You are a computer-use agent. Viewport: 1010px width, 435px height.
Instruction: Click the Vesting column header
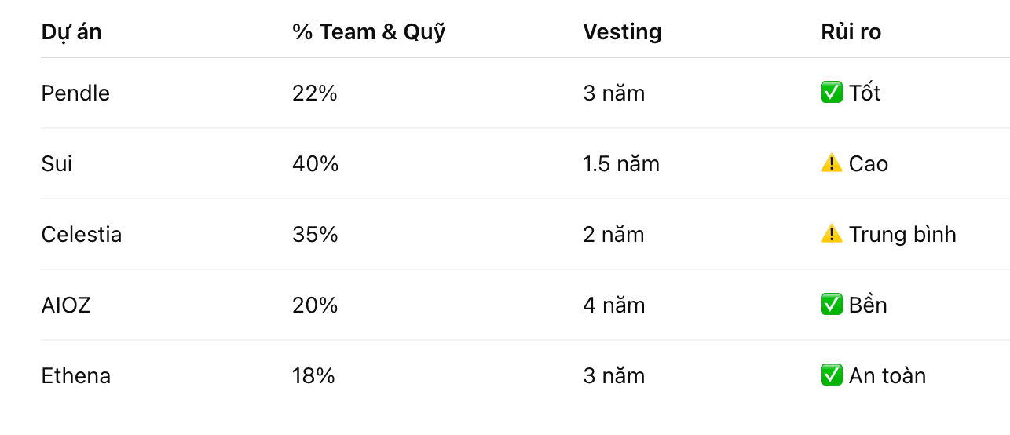point(622,32)
